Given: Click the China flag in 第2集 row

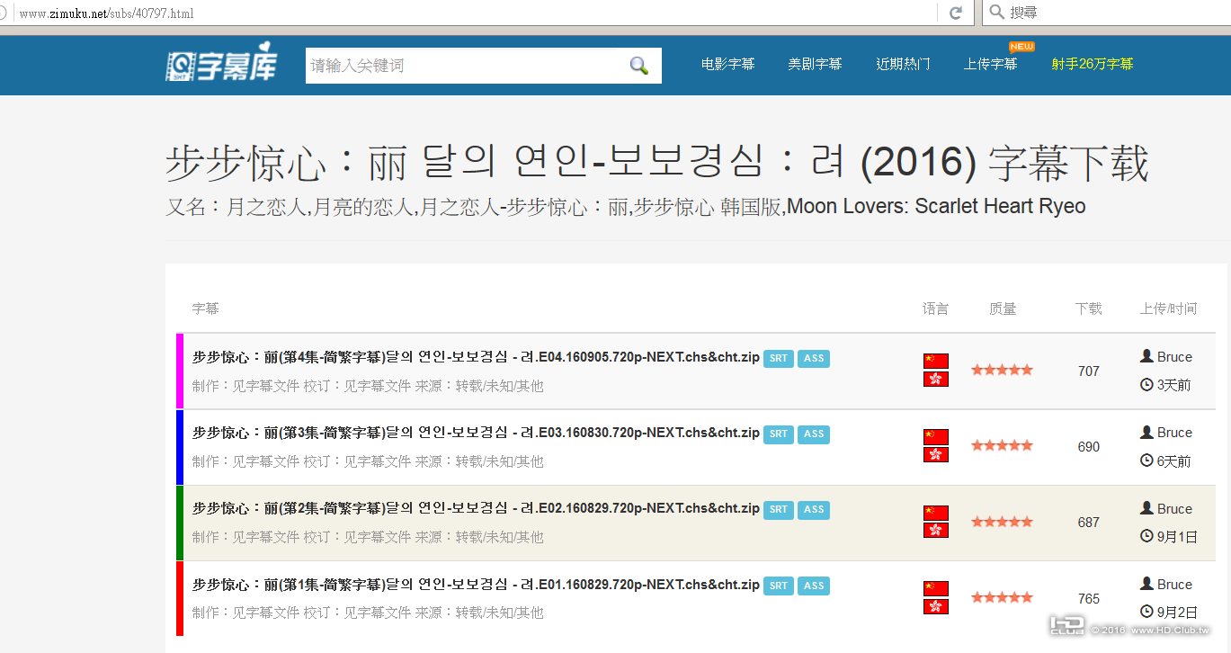Looking at the screenshot, I should tap(936, 513).
